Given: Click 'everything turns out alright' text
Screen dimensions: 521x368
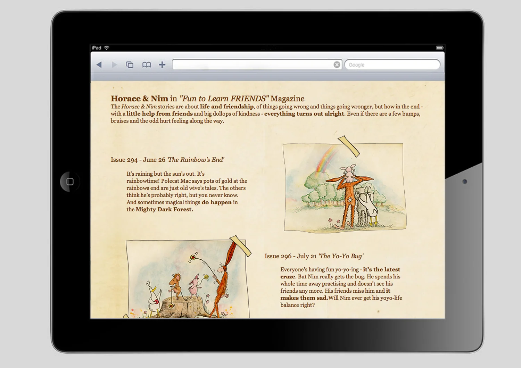Looking at the screenshot, I should [x=304, y=114].
